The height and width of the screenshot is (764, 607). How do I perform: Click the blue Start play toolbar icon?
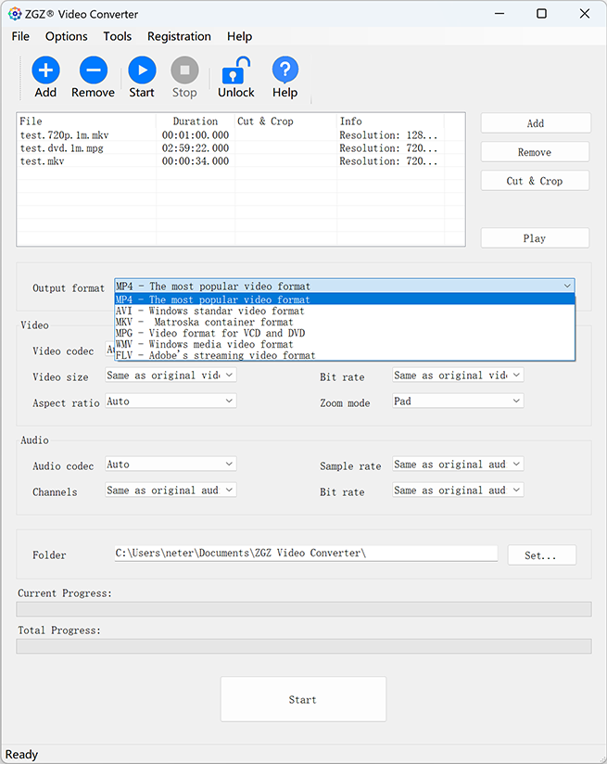click(x=142, y=70)
